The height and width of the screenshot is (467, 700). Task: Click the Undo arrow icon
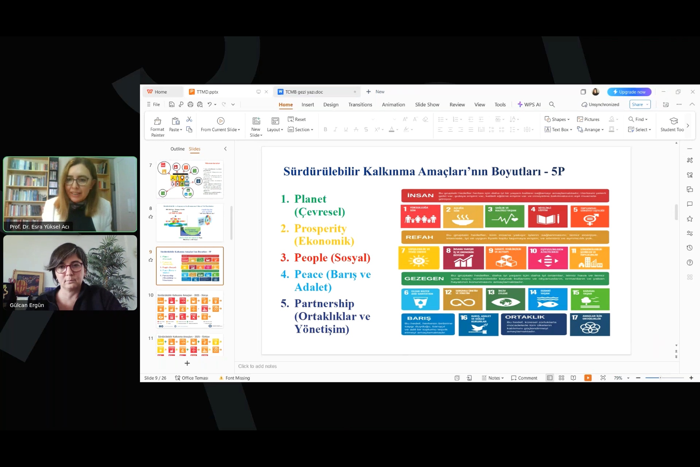coord(209,104)
